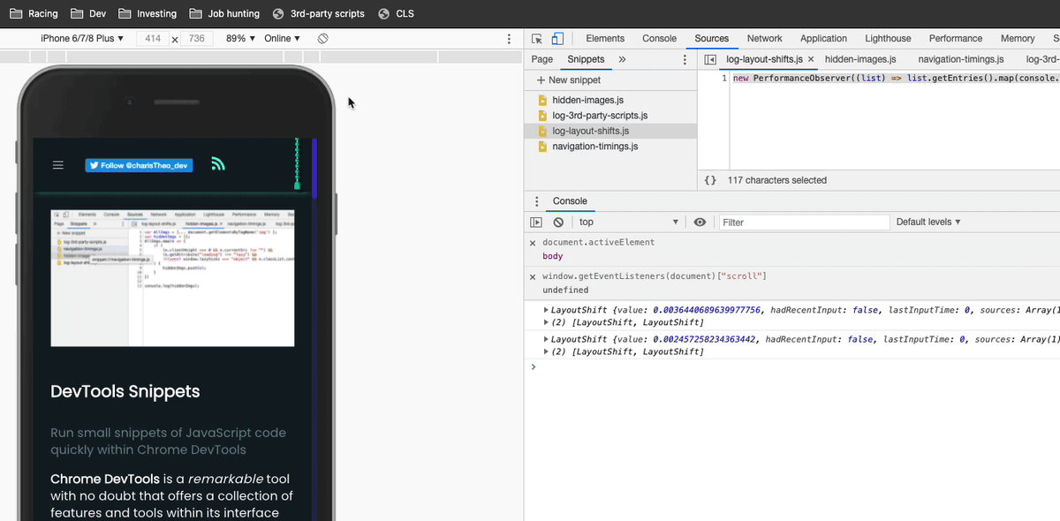
Task: Show more Sources navigator tabs chevron
Action: pos(622,59)
